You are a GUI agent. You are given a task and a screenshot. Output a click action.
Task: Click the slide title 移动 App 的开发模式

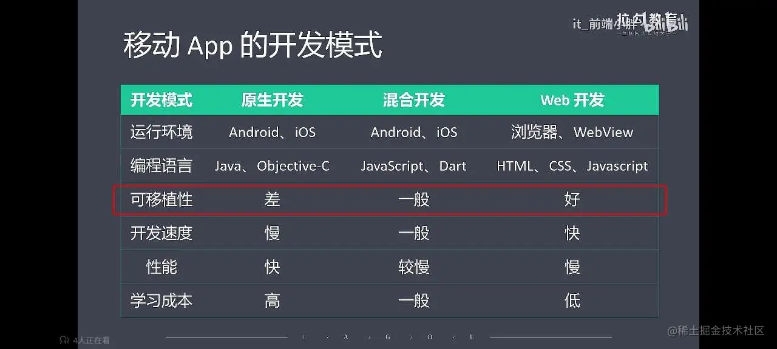click(253, 45)
